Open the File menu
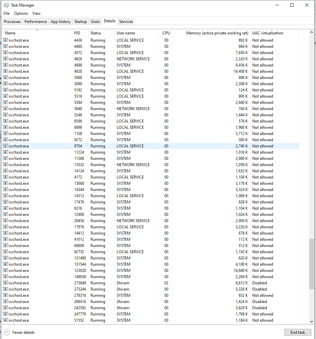This screenshot has height=339, width=316. coord(7,13)
